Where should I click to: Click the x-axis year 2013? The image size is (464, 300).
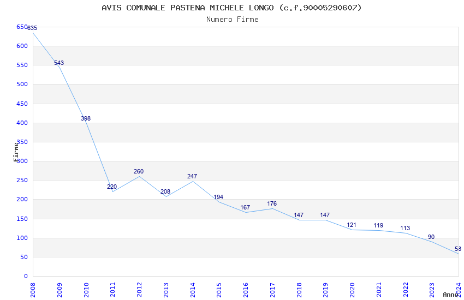pos(166,290)
